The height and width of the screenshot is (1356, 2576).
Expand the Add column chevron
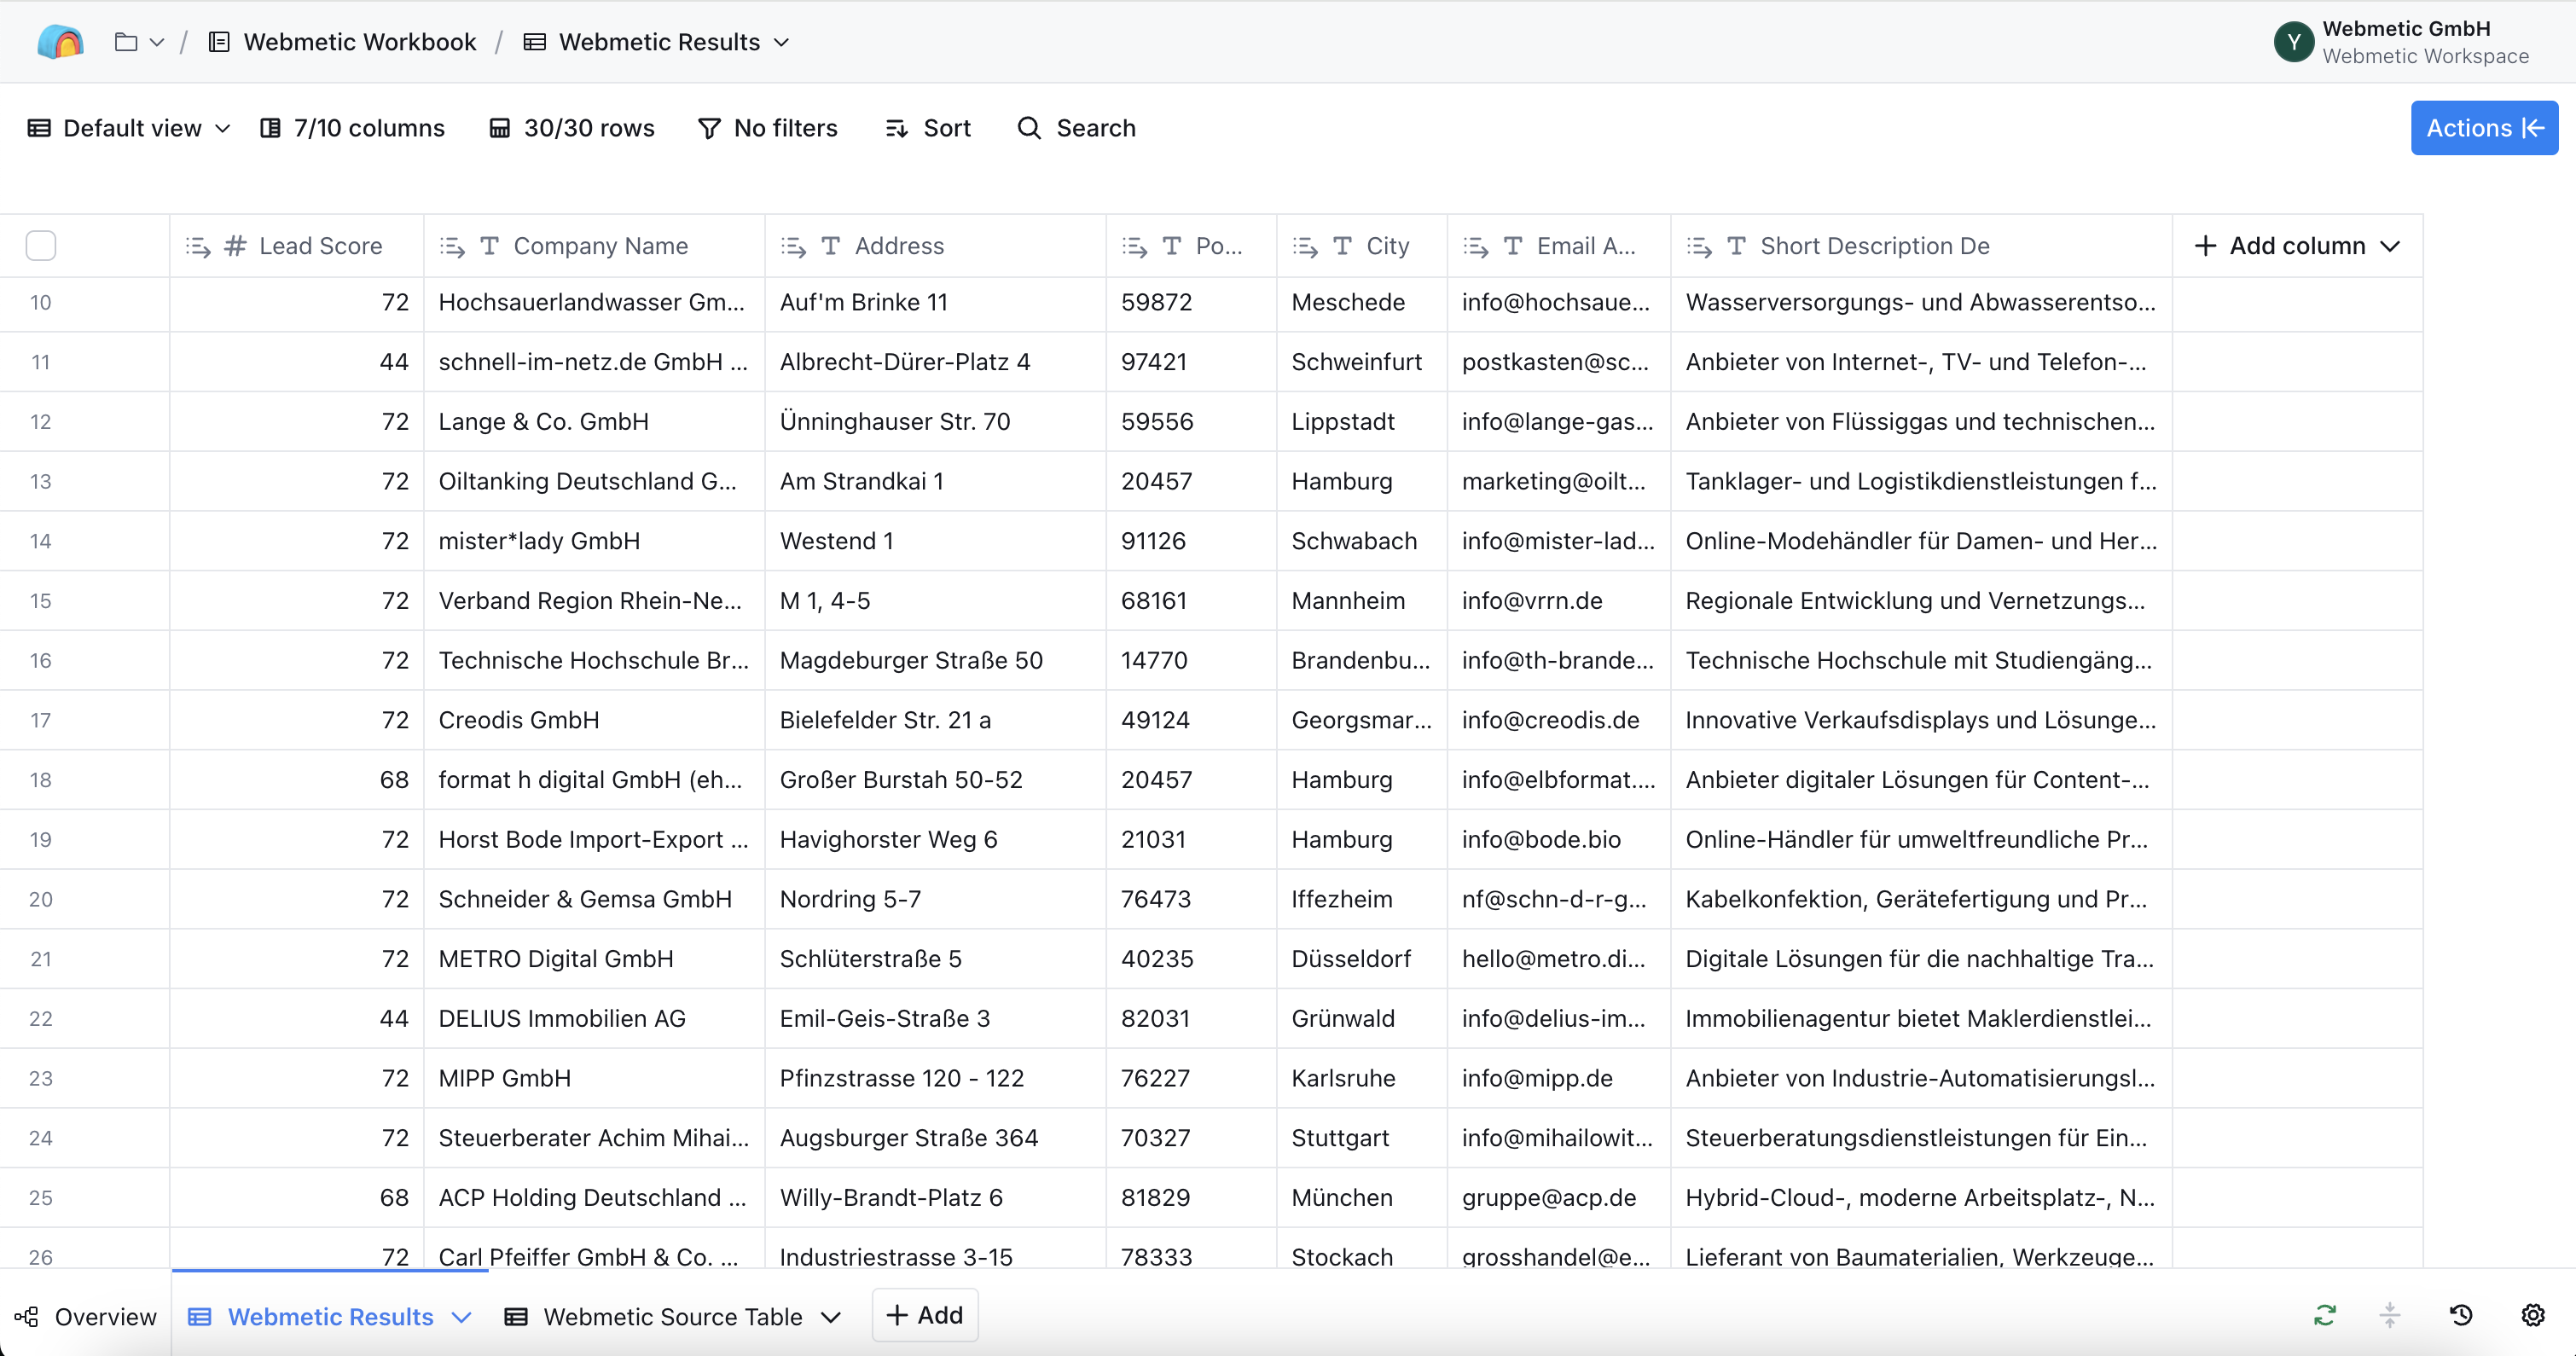2390,246
